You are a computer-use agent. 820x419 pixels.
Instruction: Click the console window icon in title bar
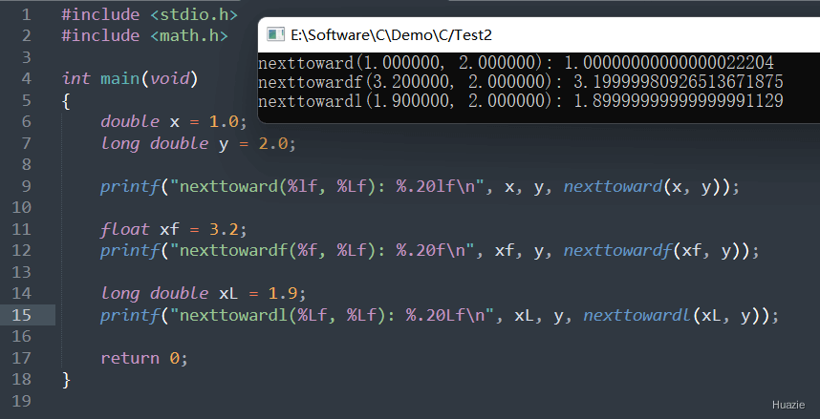pos(275,35)
